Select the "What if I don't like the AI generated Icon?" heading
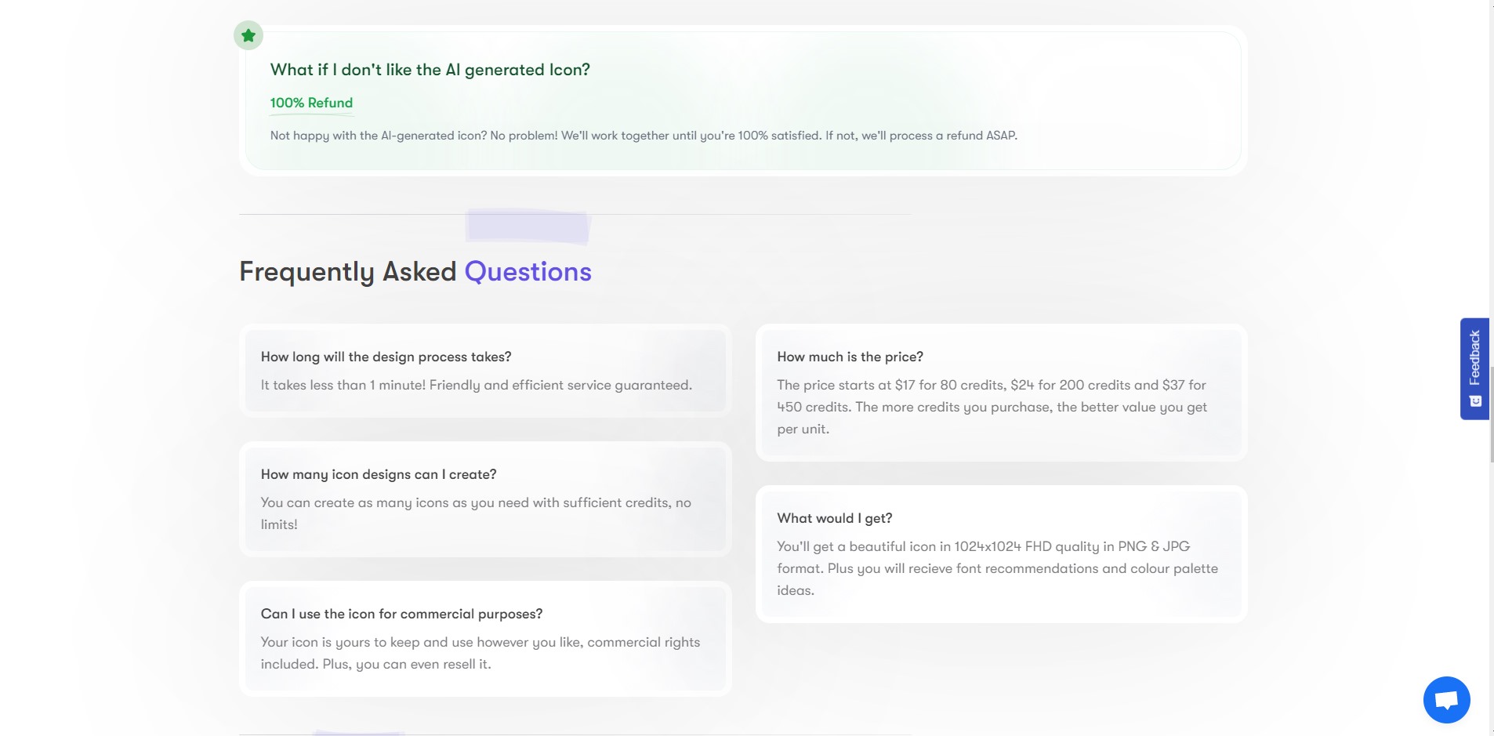The height and width of the screenshot is (736, 1494). click(430, 70)
